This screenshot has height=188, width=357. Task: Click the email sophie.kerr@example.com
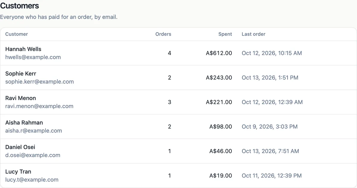click(x=40, y=82)
